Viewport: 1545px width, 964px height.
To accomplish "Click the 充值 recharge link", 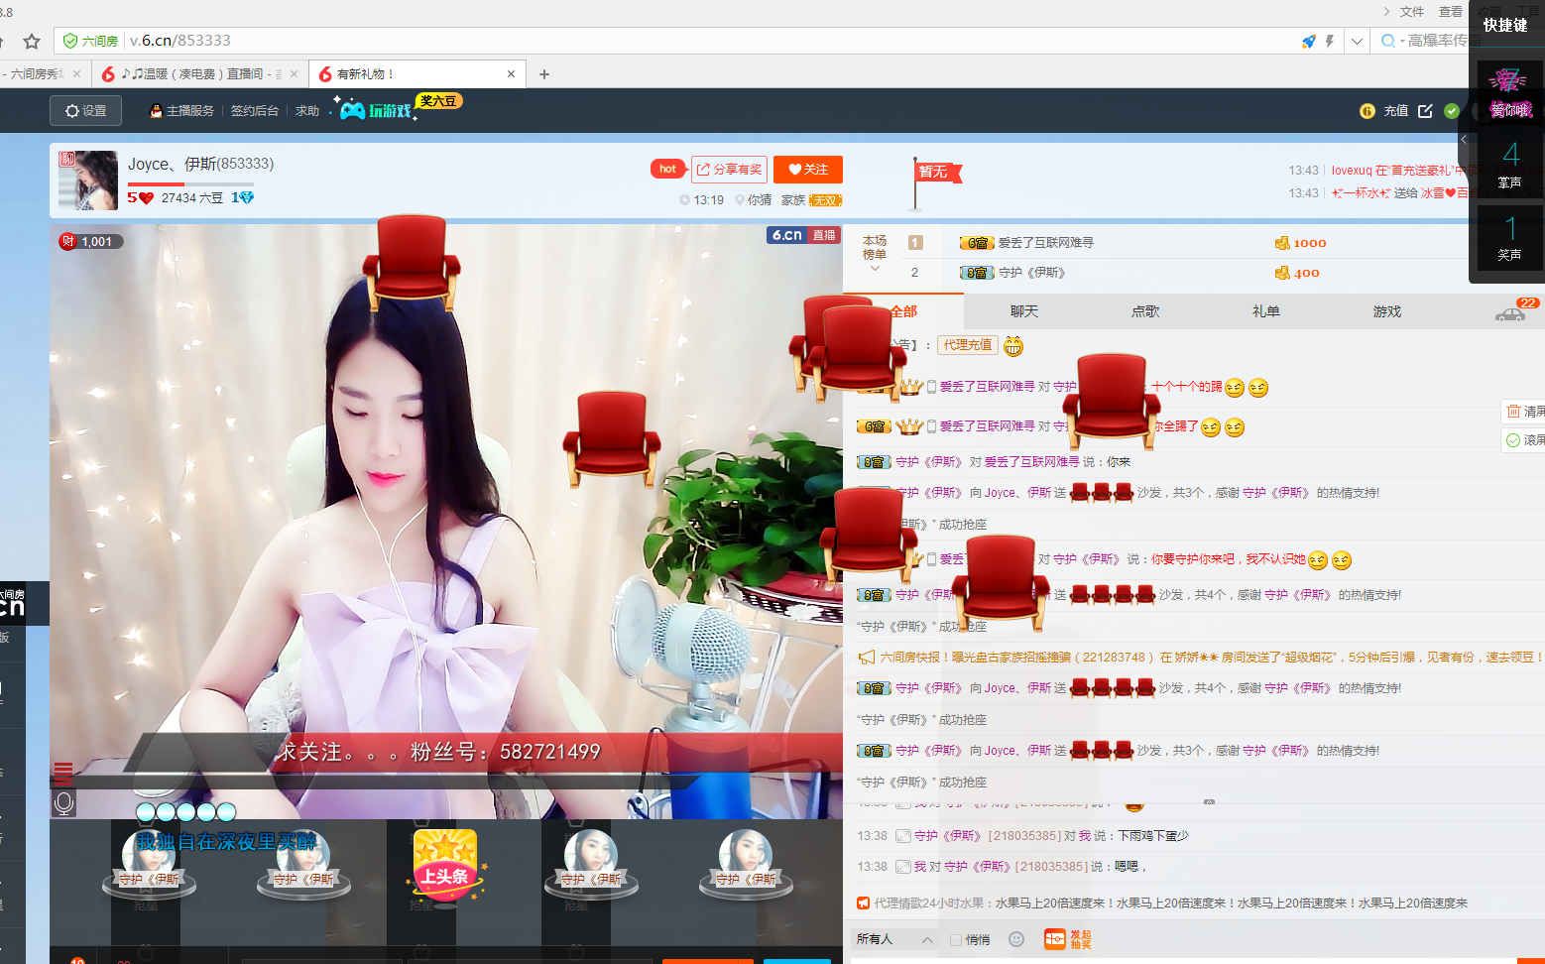I will [1396, 111].
